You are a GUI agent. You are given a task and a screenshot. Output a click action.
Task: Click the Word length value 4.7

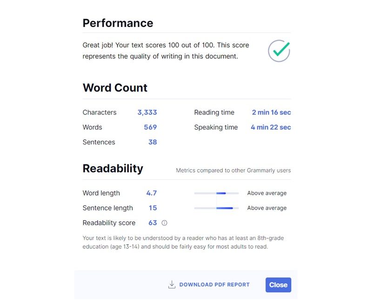[x=152, y=193]
